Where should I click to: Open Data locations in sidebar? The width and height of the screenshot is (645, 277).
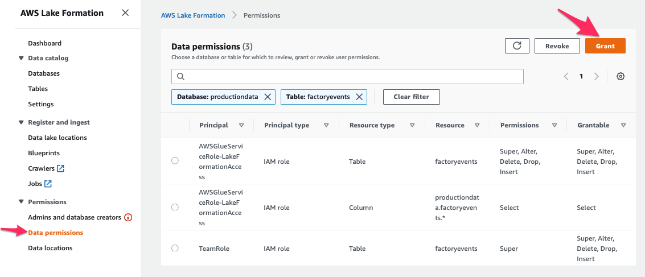point(50,248)
